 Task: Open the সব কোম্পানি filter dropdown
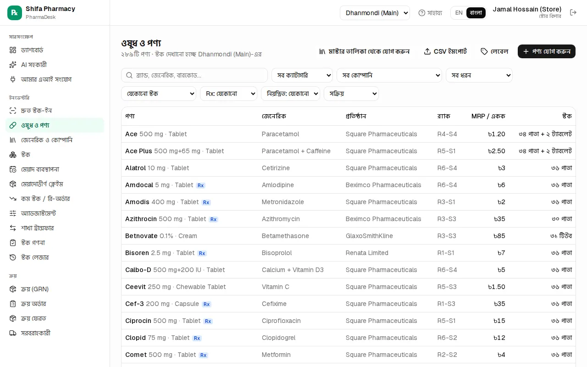(x=389, y=75)
